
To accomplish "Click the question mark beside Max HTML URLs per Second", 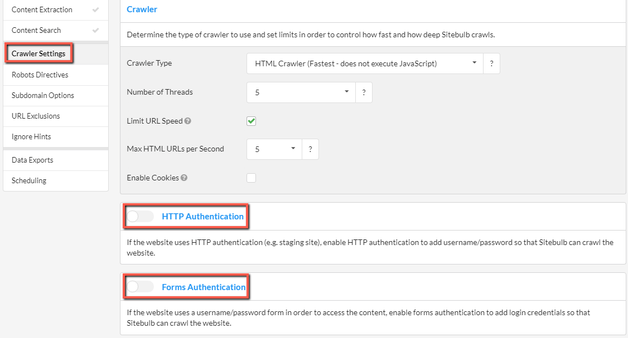I will 310,149.
